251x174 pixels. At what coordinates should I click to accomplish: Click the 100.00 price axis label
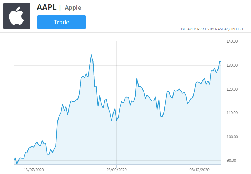pos(232,137)
